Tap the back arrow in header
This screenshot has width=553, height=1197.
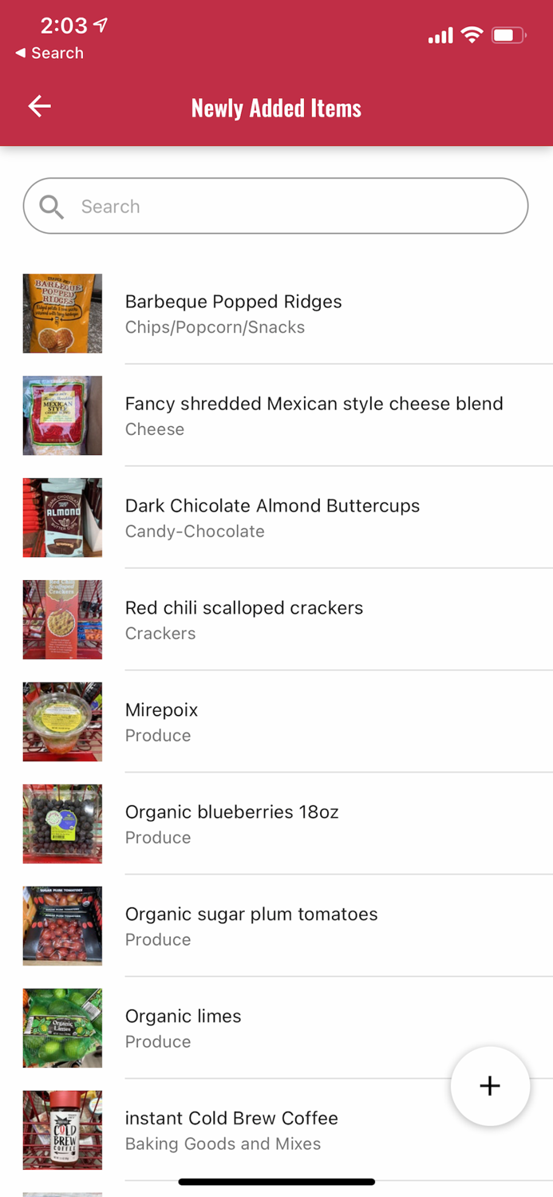click(39, 107)
